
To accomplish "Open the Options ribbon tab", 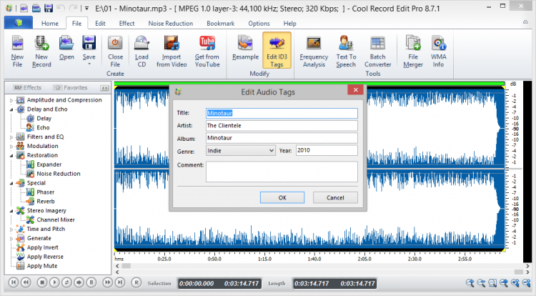I will point(259,24).
